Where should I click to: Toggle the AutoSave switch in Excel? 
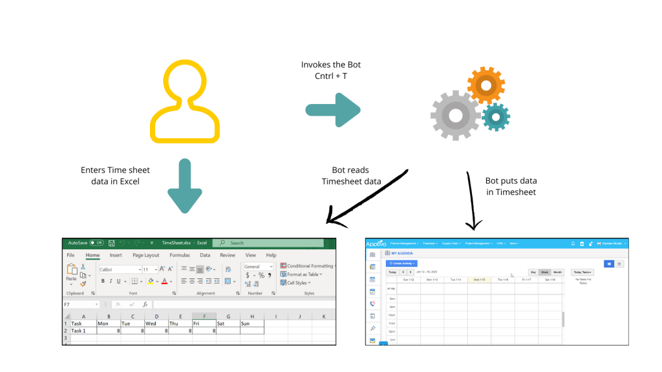[x=97, y=243]
